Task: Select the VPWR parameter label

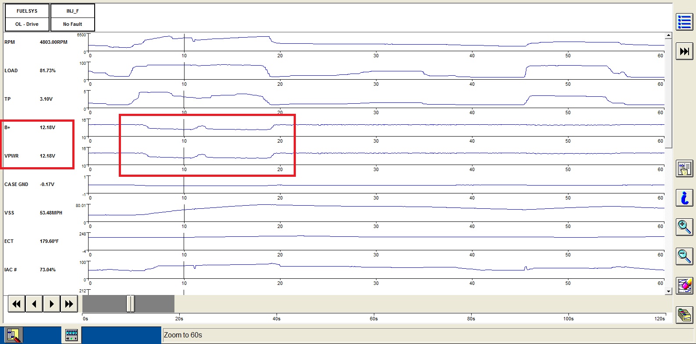Action: click(x=11, y=156)
